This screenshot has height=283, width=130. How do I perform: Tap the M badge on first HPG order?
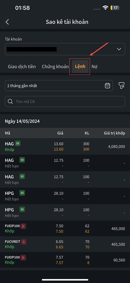[x=22, y=193]
